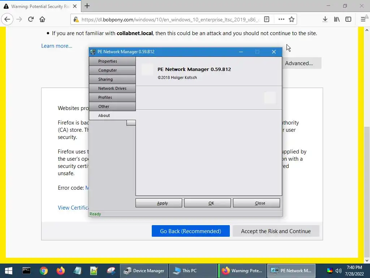370x278 pixels.
Task: Switch to This PC taskbar window
Action: pyautogui.click(x=193, y=271)
